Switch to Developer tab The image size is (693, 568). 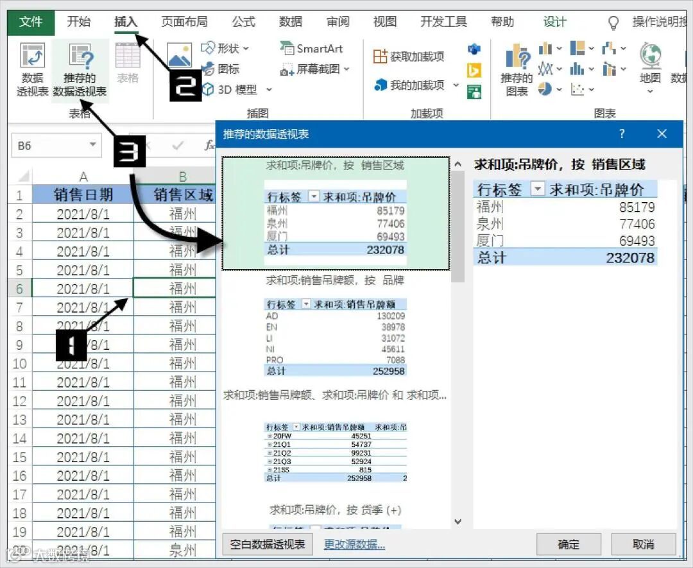coord(444,22)
